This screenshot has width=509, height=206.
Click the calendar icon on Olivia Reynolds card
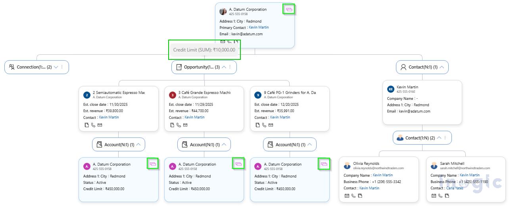pyautogui.click(x=347, y=196)
